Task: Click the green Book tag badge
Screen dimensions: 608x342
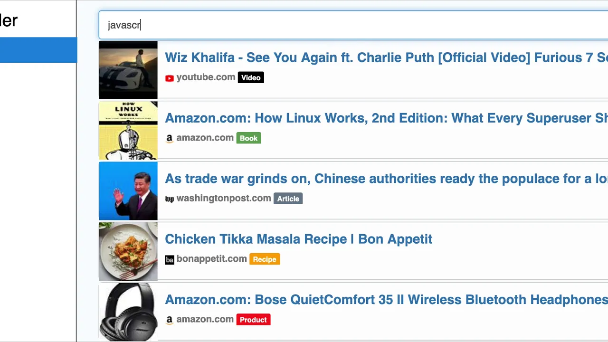Action: tap(248, 138)
